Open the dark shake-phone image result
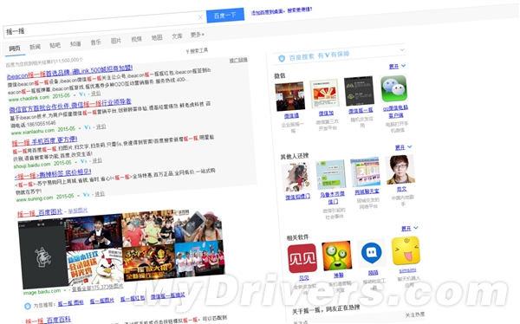This screenshot has height=324, width=520. point(43,254)
